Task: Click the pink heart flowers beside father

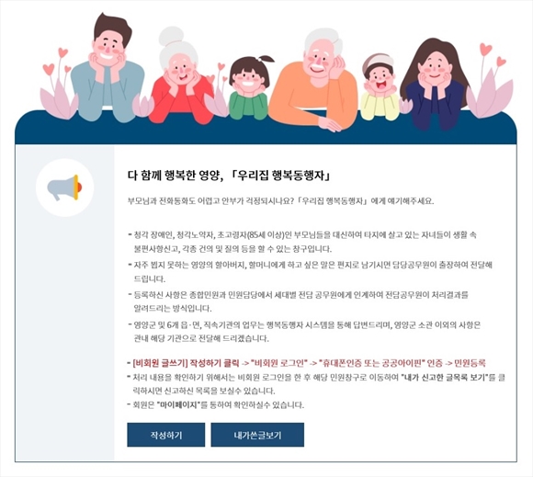Action: click(56, 85)
